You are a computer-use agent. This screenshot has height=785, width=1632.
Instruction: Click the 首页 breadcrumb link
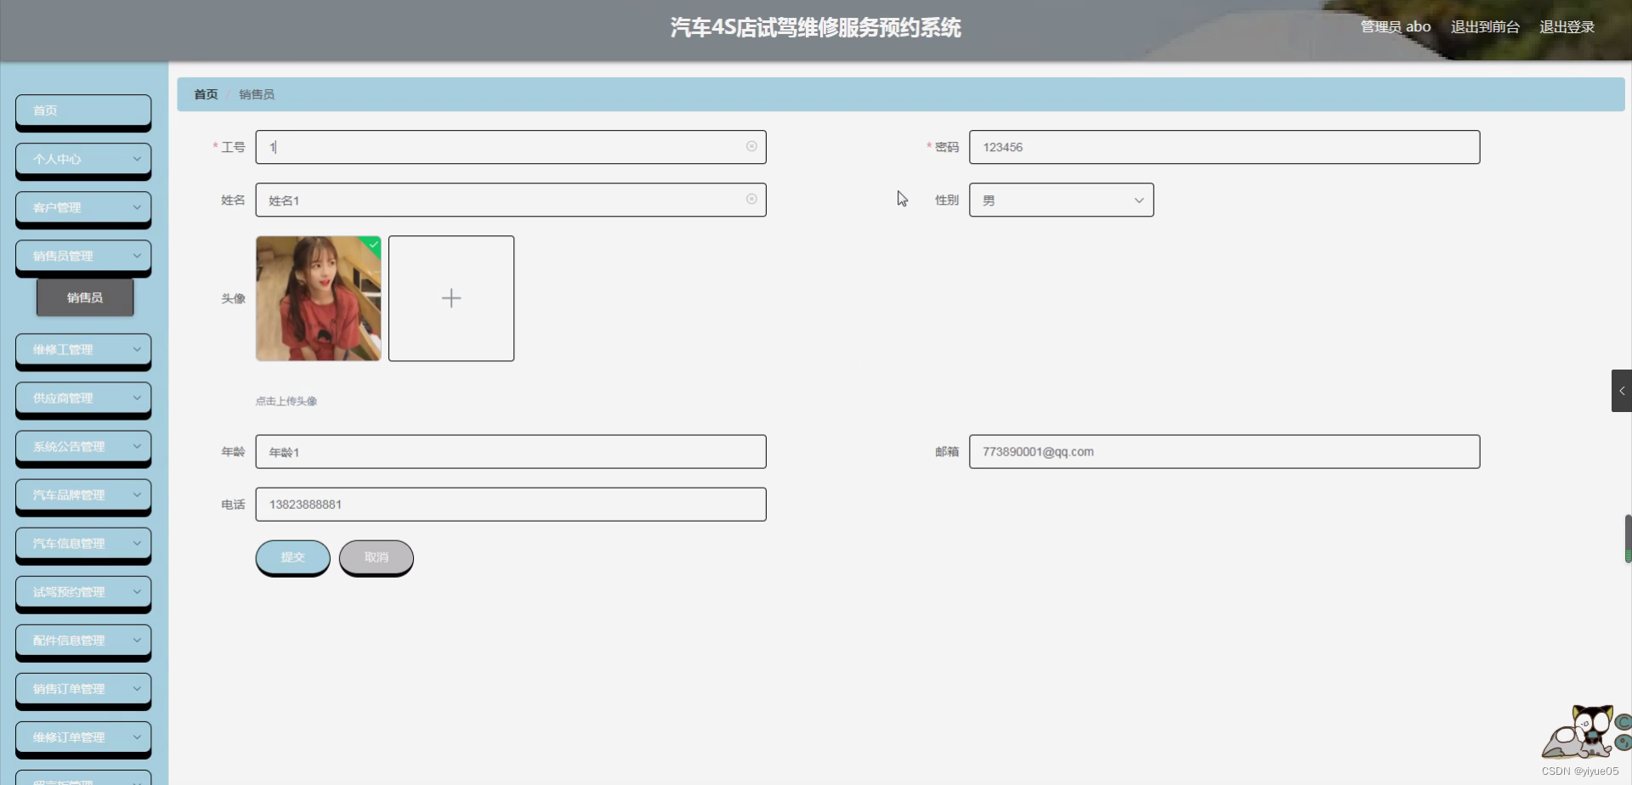tap(205, 93)
